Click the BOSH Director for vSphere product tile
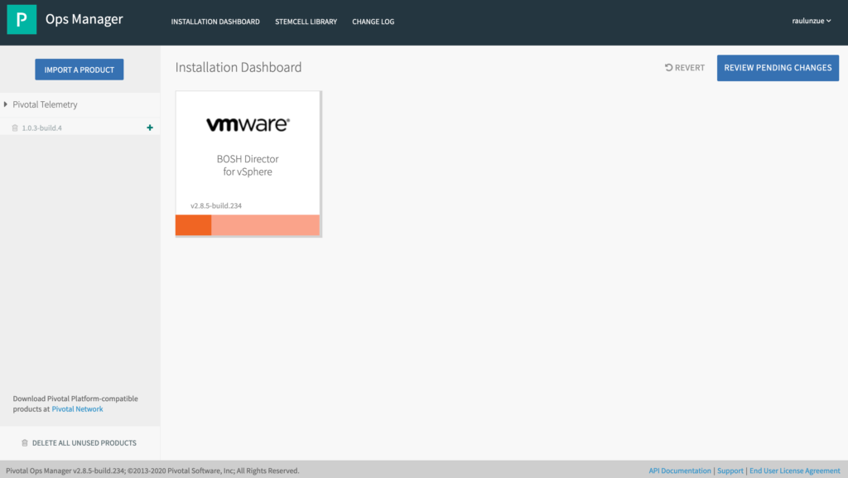848x478 pixels. tap(247, 163)
